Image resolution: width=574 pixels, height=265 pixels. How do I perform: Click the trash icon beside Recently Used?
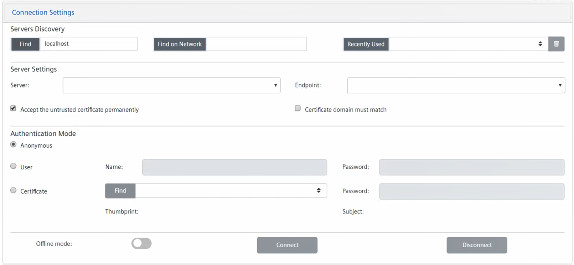tap(556, 44)
